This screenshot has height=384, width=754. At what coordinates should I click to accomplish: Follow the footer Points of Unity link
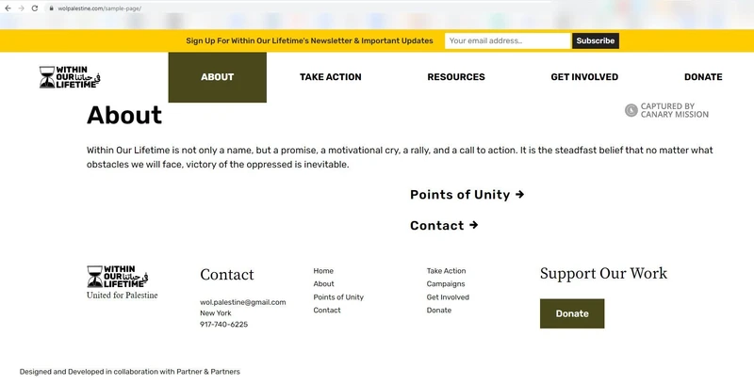[x=338, y=297]
